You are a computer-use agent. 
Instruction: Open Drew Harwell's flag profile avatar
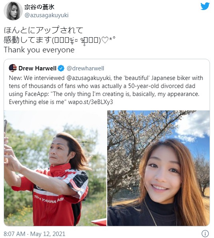tap(13, 68)
